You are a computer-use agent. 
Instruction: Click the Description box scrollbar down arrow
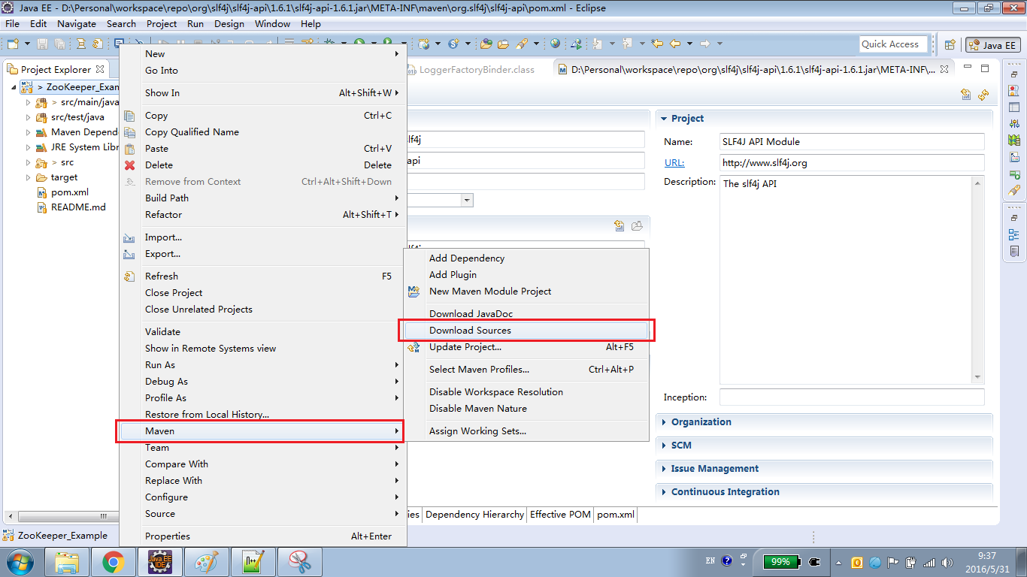coord(978,377)
